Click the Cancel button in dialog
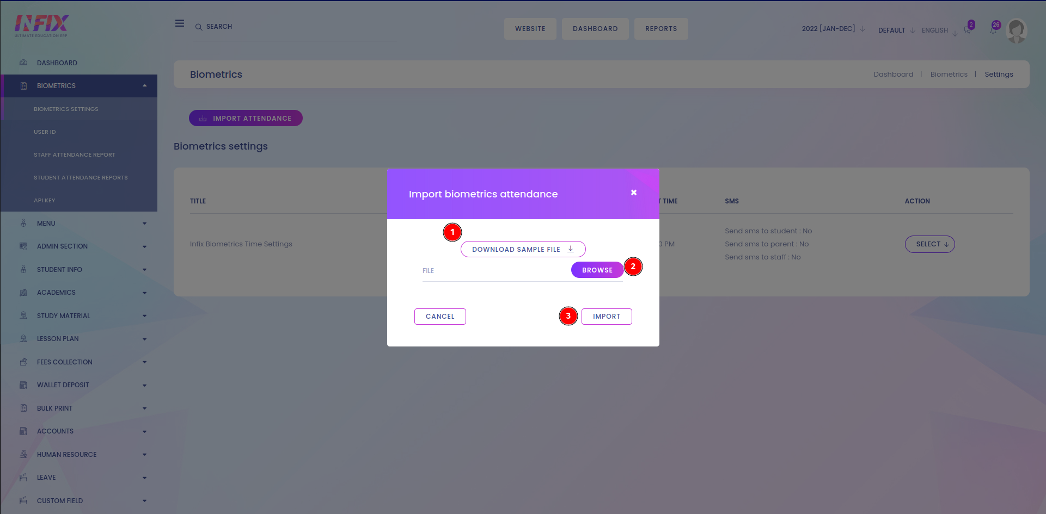1046x514 pixels. [x=440, y=317]
